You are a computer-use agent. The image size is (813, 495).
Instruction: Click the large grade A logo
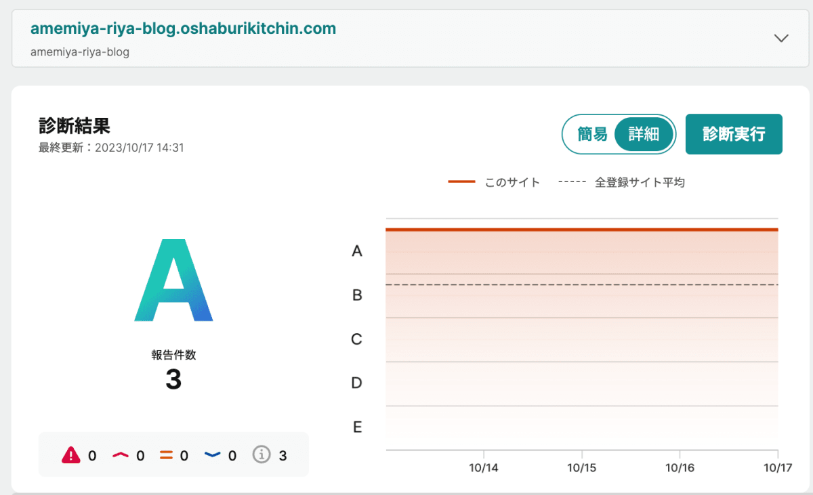click(174, 280)
